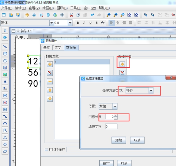Align text left
This screenshot has width=176, height=166.
point(112,23)
